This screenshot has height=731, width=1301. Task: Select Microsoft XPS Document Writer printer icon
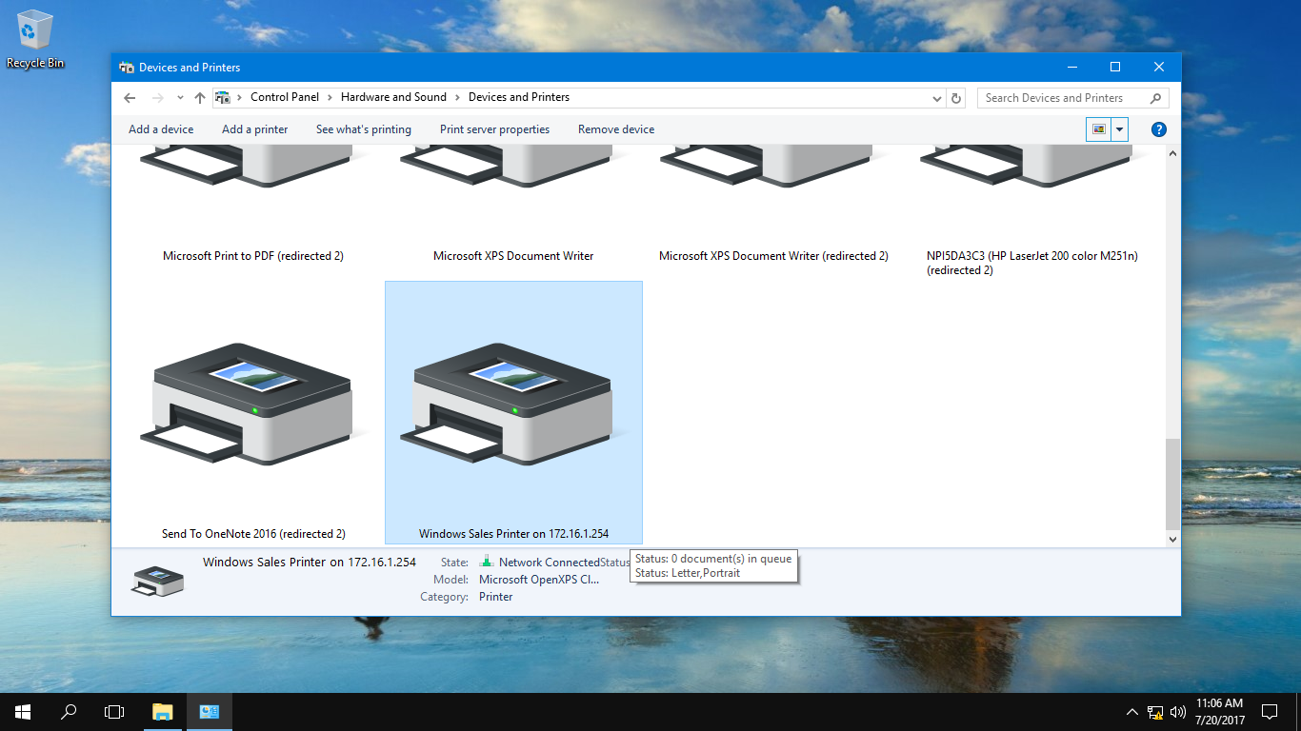click(513, 165)
